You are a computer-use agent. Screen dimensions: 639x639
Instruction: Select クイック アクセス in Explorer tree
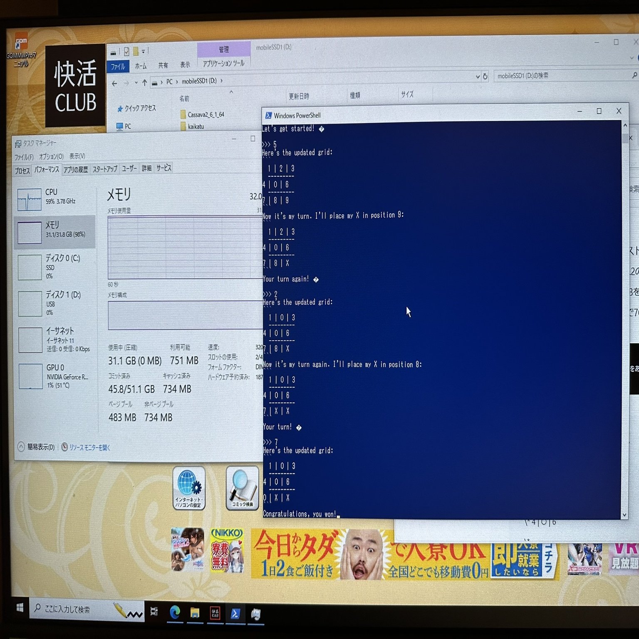point(137,108)
